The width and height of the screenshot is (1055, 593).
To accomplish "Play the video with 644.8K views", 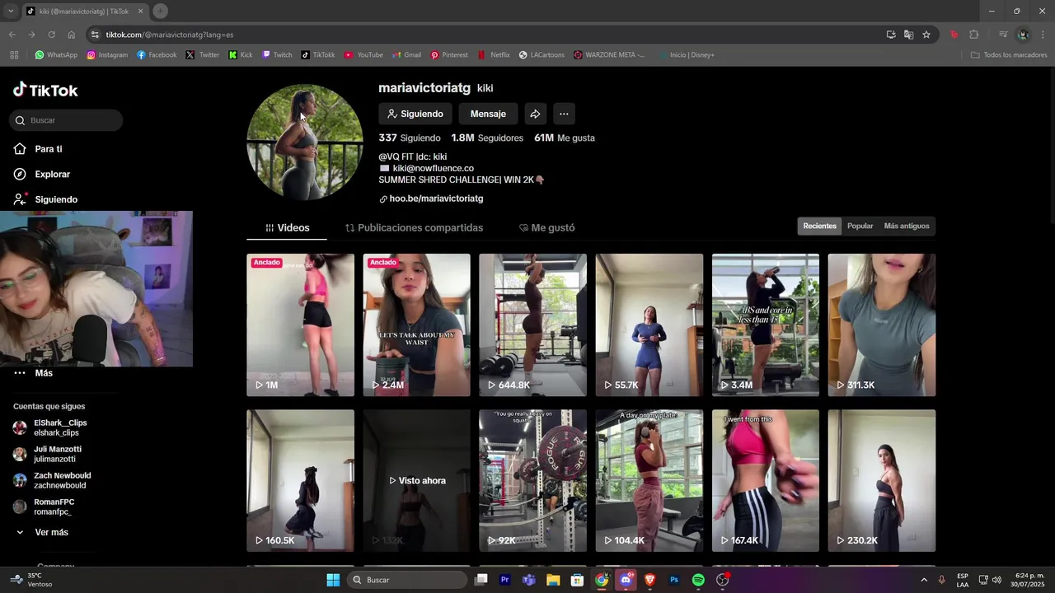I will coord(532,325).
